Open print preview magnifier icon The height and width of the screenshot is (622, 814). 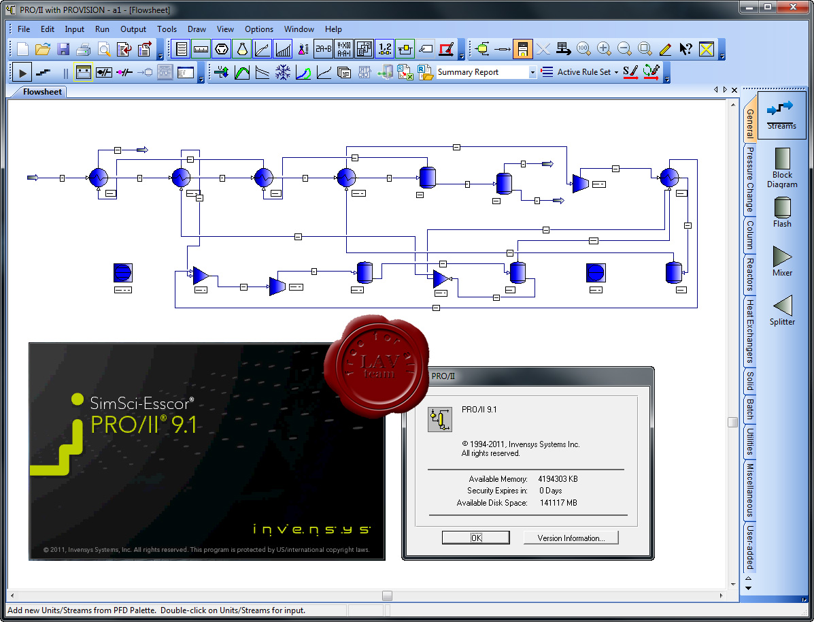click(x=104, y=50)
